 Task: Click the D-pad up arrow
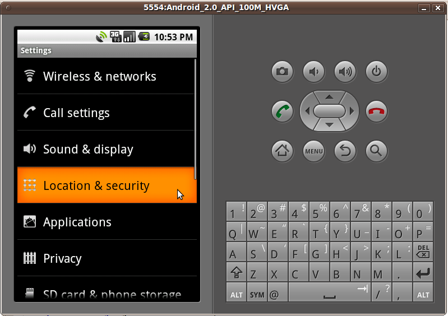click(330, 97)
